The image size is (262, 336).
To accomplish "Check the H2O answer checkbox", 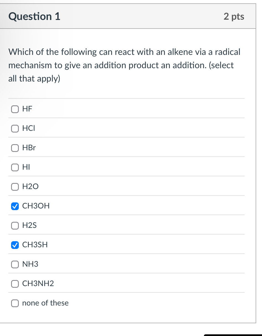I will (x=15, y=187).
